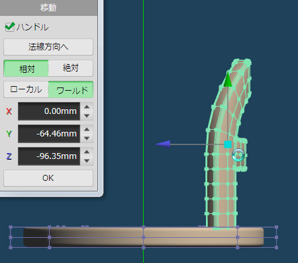Select ローカル coordinate mode
The width and height of the screenshot is (298, 263).
[26, 89]
